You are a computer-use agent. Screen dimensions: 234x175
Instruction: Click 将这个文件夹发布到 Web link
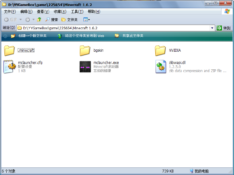pyautogui.click(x=84, y=36)
